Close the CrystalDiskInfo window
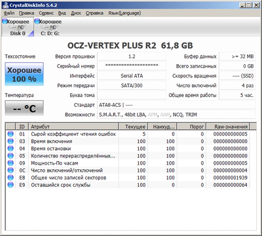The height and width of the screenshot is (236, 262). pyautogui.click(x=256, y=5)
